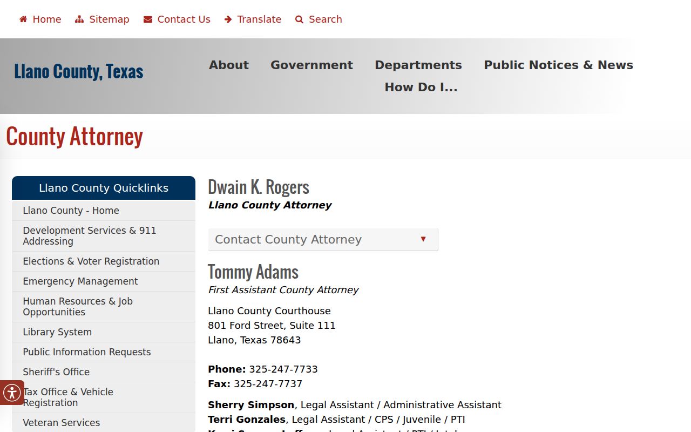Open Elections & Voter Registration quicklink
Image resolution: width=691 pixels, height=432 pixels.
point(104,261)
